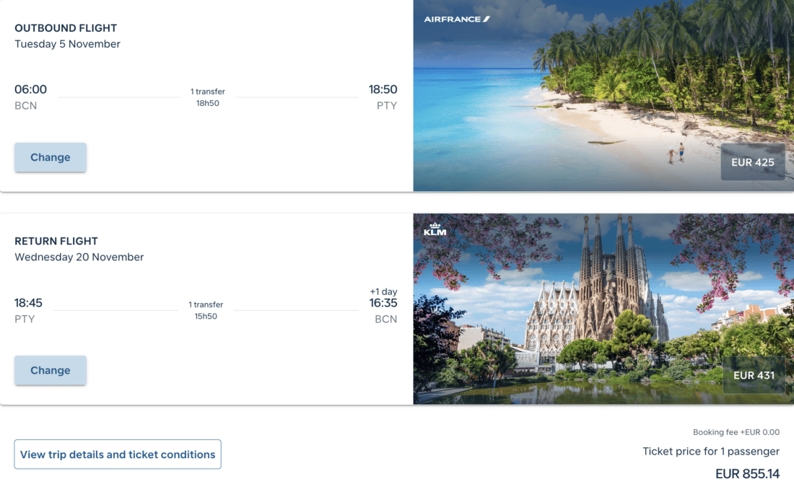The width and height of the screenshot is (794, 487).
Task: Click the 18:45 PTY return departure
Action: pyautogui.click(x=28, y=310)
